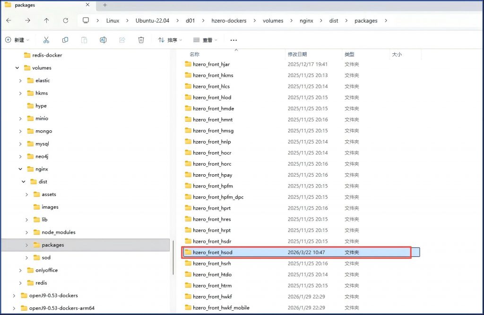484x315 pixels.
Task: Sort by 修改日期 column header
Action: pyautogui.click(x=297, y=54)
